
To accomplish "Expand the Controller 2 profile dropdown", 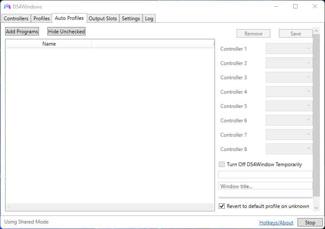I will (x=289, y=63).
